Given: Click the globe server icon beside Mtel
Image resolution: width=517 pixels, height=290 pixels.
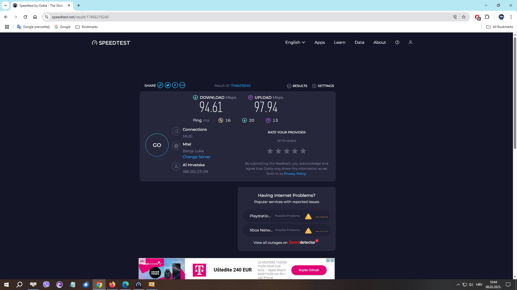Looking at the screenshot, I should (x=176, y=146).
